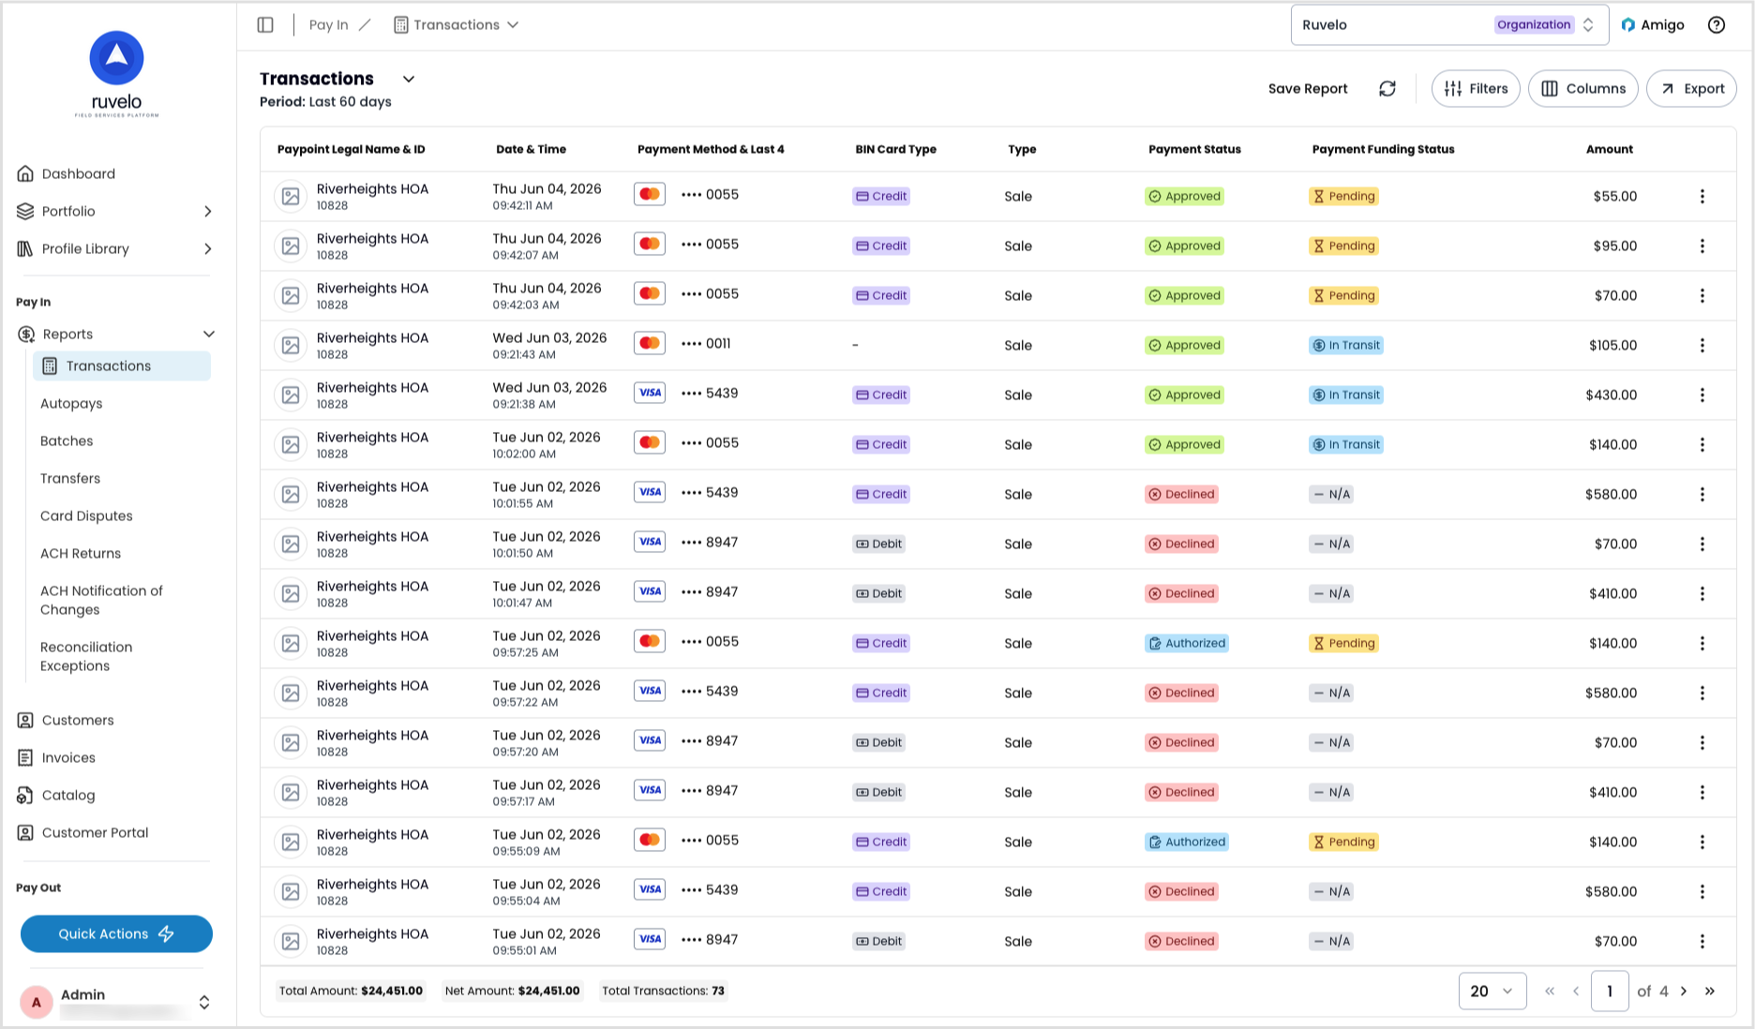
Task: Open the Filters panel
Action: click(x=1476, y=89)
